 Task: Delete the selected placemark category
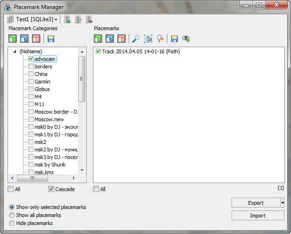36,39
